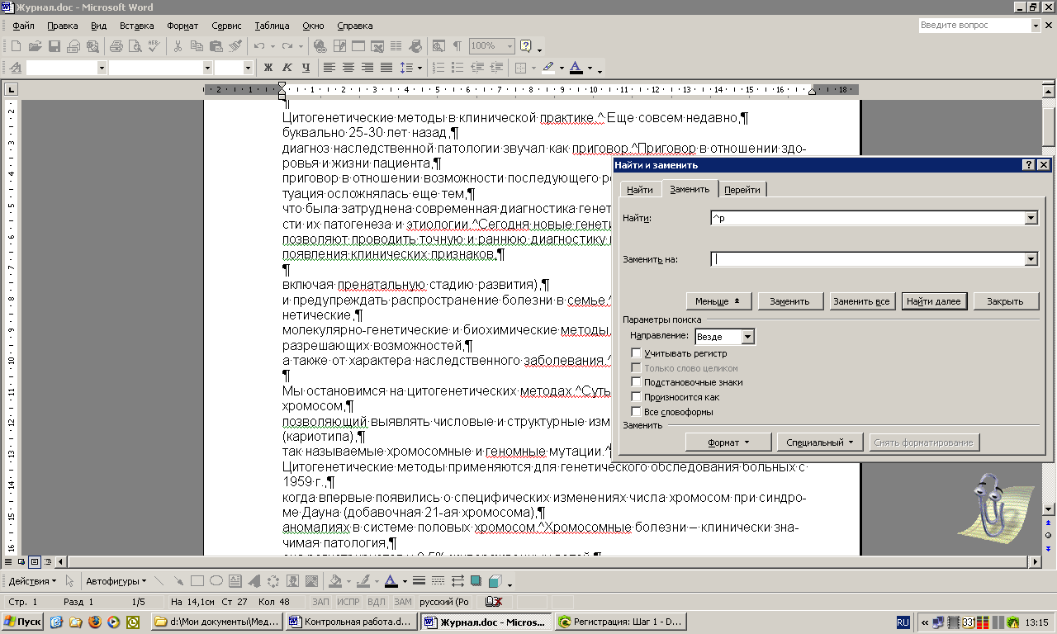Switch to the 'Перейти' tab
The image size is (1057, 634).
point(742,190)
